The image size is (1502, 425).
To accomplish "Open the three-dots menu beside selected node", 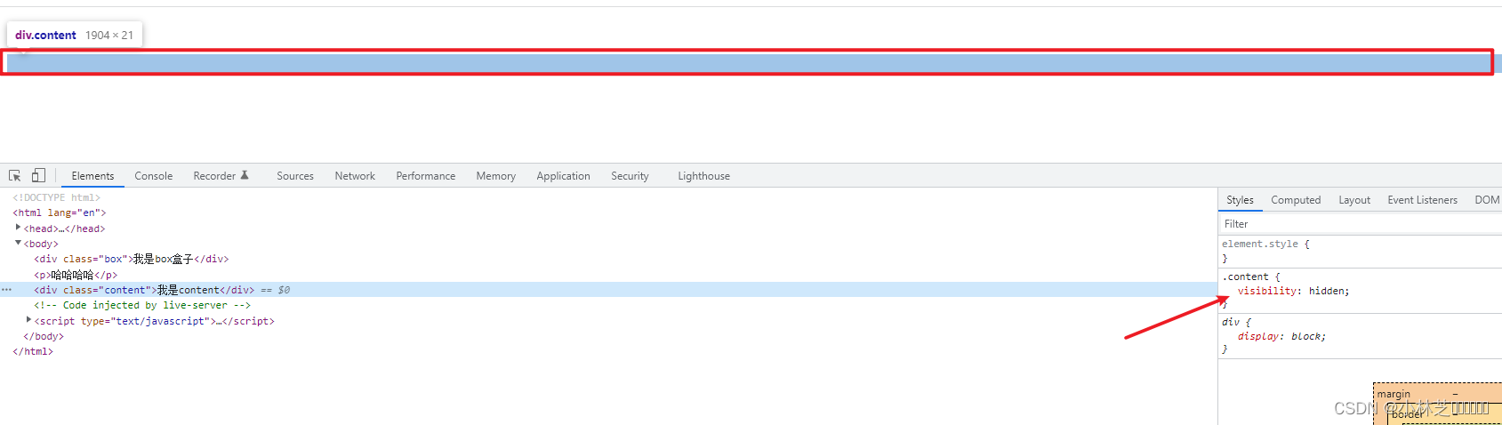I will (7, 290).
